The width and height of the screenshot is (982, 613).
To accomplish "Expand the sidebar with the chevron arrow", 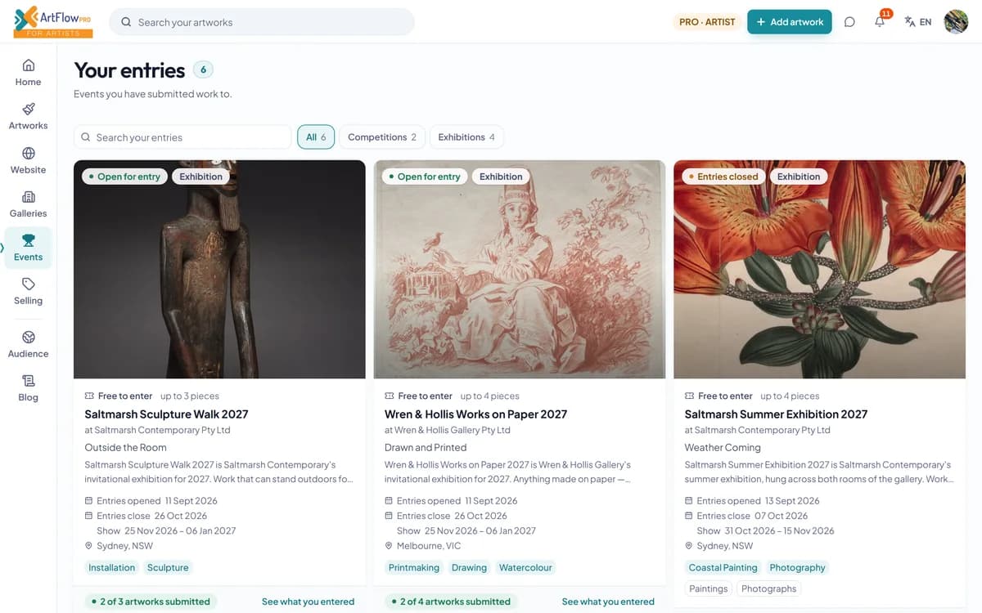I will (2, 247).
